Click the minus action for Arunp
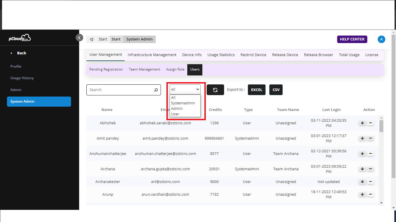Screen dimensions: 396x222 (370, 195)
